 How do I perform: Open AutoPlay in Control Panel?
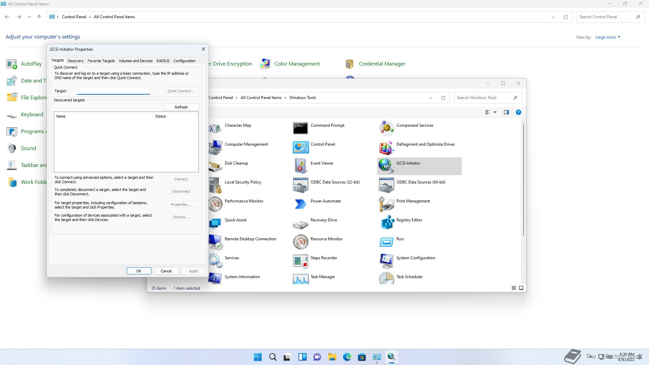(24, 64)
